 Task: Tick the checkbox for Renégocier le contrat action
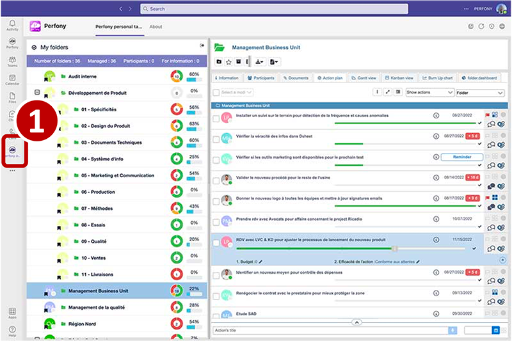[216, 296]
